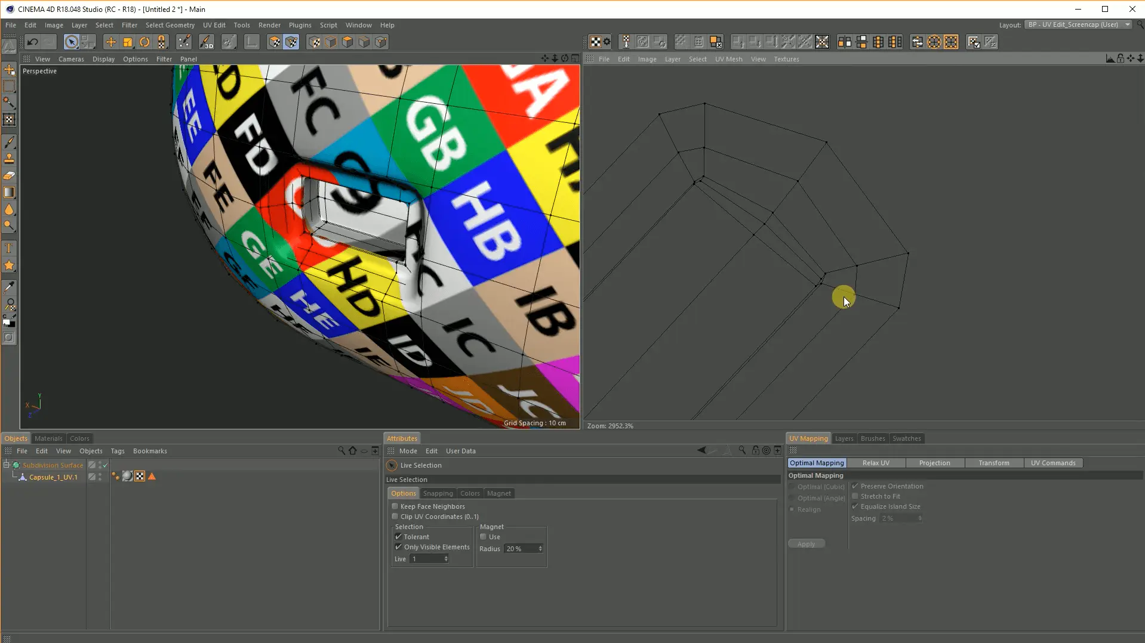This screenshot has height=643, width=1145.
Task: Click the Radius 20% stepper arrows
Action: point(540,549)
